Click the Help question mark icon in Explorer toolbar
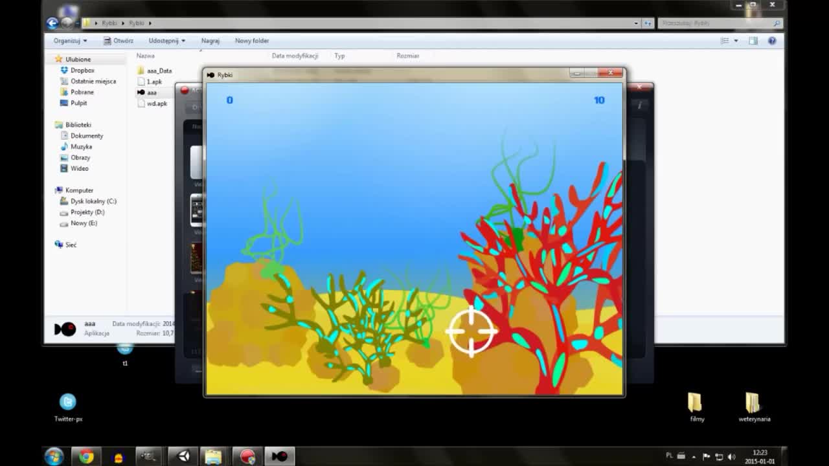 (x=771, y=40)
